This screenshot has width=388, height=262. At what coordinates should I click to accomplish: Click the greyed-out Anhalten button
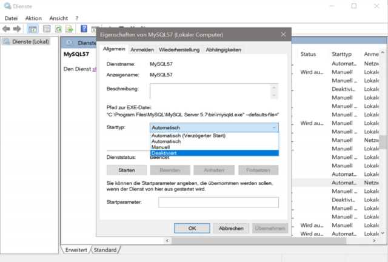point(214,170)
